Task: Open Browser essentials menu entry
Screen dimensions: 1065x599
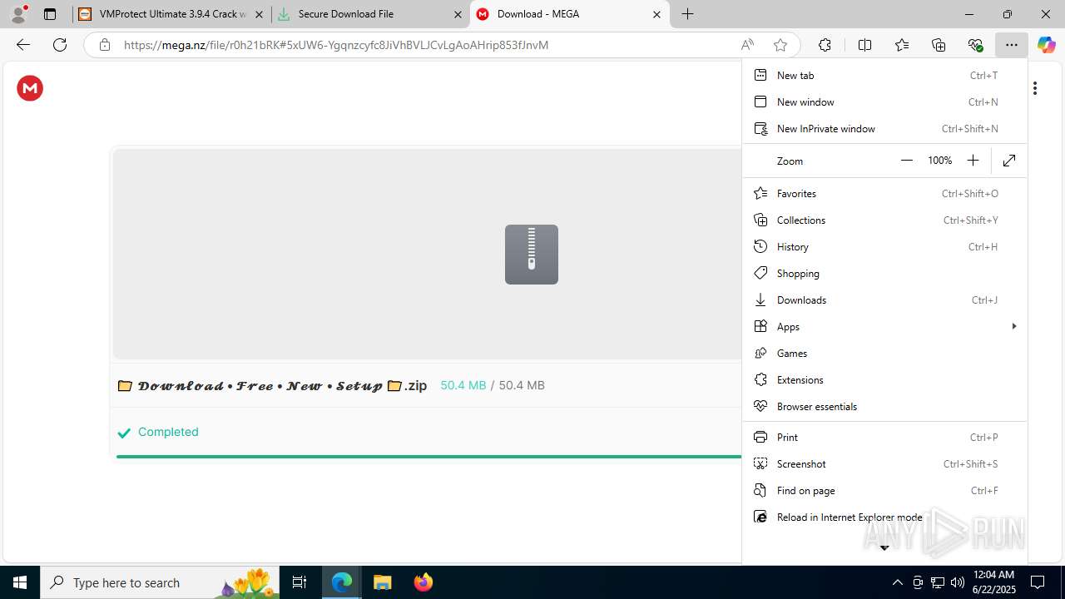Action: (x=884, y=406)
